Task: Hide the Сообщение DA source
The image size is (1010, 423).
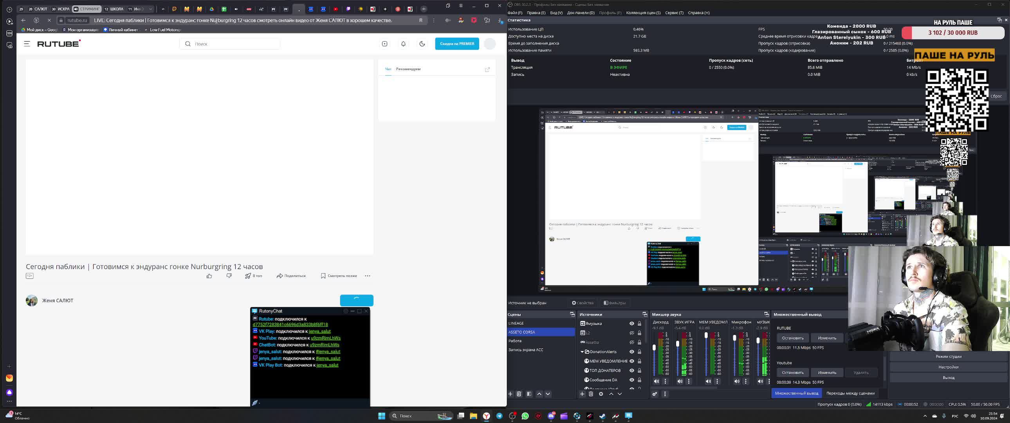Action: [632, 380]
